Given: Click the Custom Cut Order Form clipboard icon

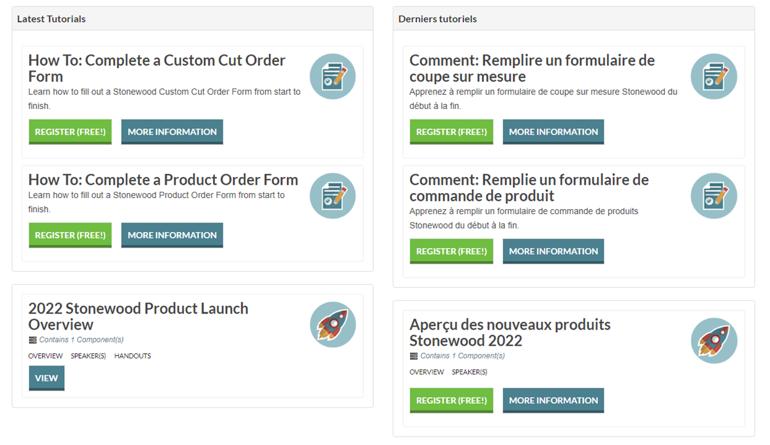Looking at the screenshot, I should (x=332, y=76).
